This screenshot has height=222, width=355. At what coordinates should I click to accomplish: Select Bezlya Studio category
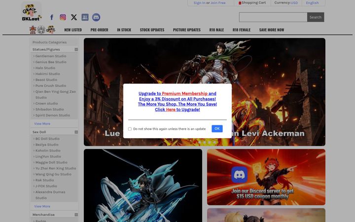[47, 145]
